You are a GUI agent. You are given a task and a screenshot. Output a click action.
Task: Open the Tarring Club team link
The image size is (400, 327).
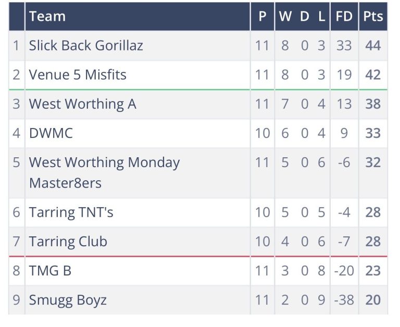[68, 242]
